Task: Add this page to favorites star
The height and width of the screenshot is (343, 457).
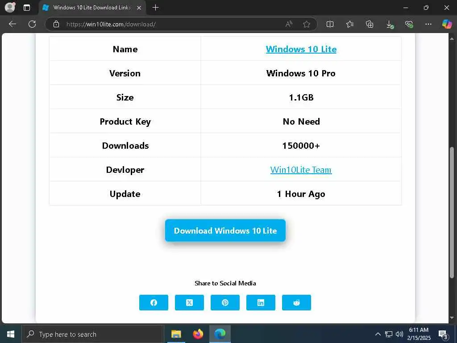Action: pyautogui.click(x=306, y=24)
